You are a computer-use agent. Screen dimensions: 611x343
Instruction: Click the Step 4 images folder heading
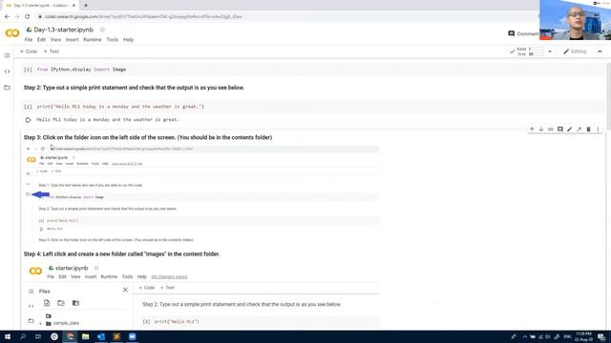121,254
